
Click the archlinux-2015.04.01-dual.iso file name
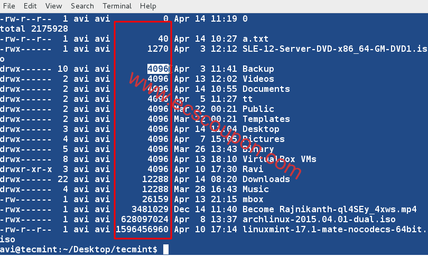(x=319, y=219)
